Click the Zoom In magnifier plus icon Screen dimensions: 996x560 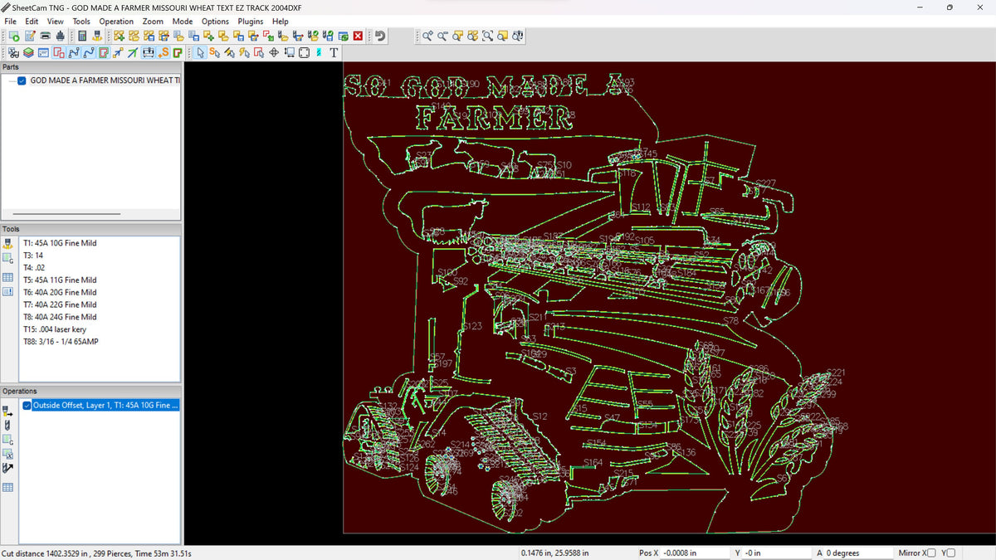427,36
